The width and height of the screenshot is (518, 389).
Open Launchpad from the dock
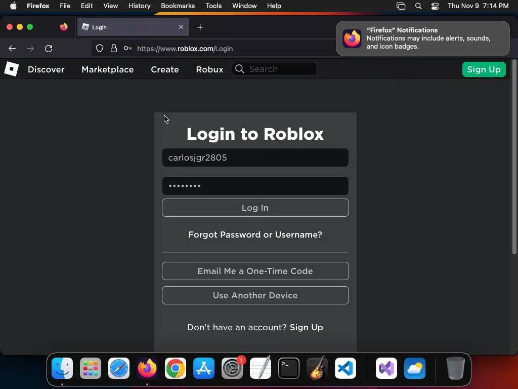pos(91,368)
